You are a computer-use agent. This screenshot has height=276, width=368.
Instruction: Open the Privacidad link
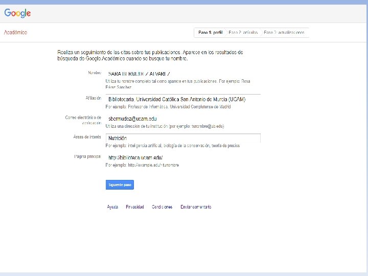tap(135, 207)
